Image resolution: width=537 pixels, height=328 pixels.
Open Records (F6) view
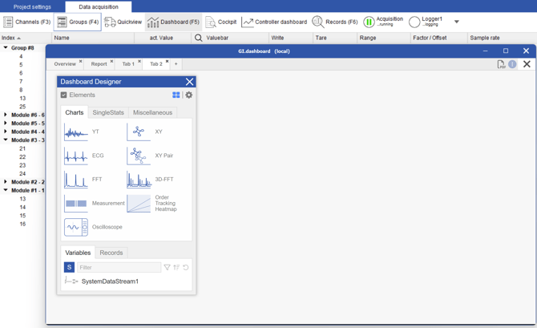click(334, 22)
